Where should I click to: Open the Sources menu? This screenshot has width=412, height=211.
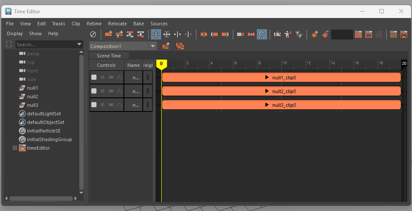[159, 24]
